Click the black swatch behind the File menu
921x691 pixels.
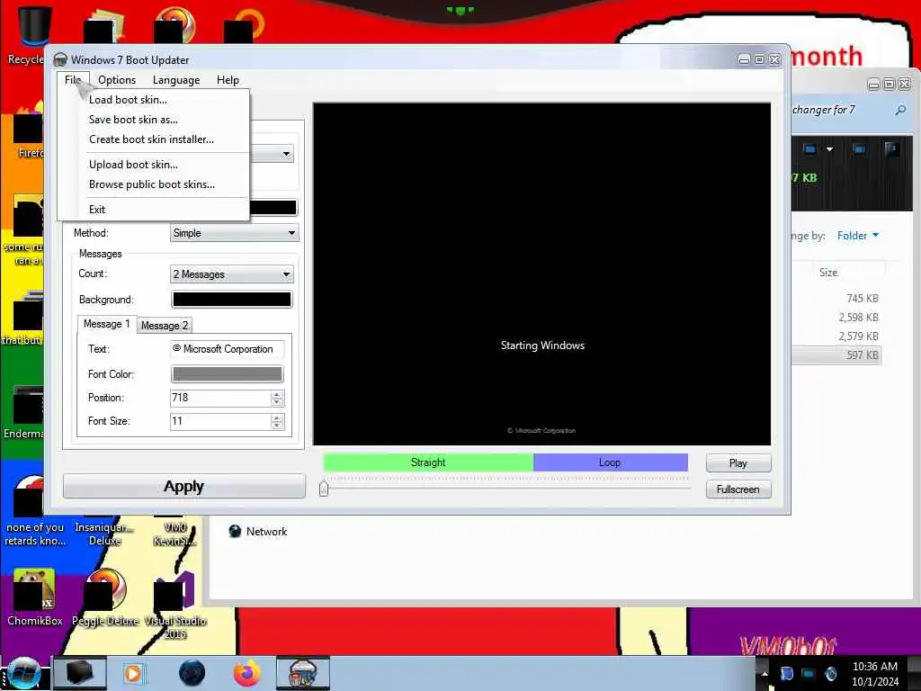click(273, 208)
